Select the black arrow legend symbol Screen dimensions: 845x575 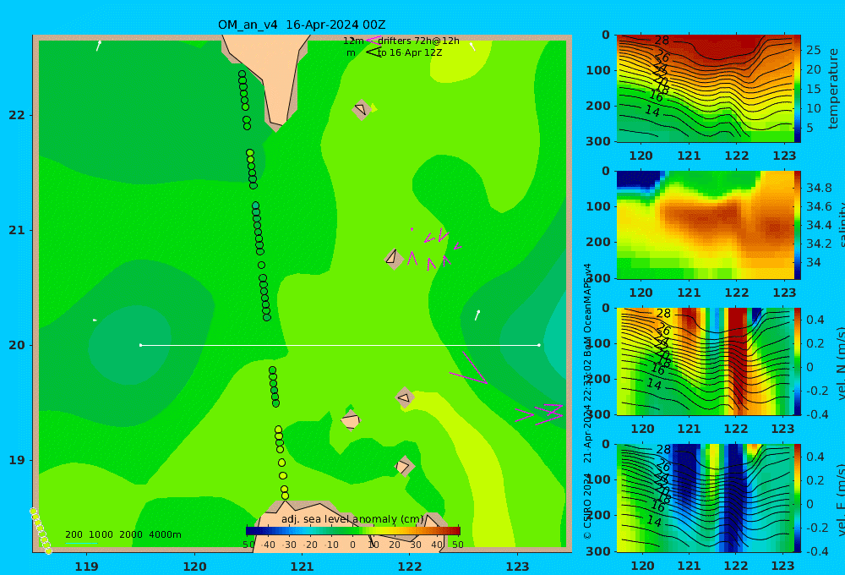pyautogui.click(x=373, y=52)
